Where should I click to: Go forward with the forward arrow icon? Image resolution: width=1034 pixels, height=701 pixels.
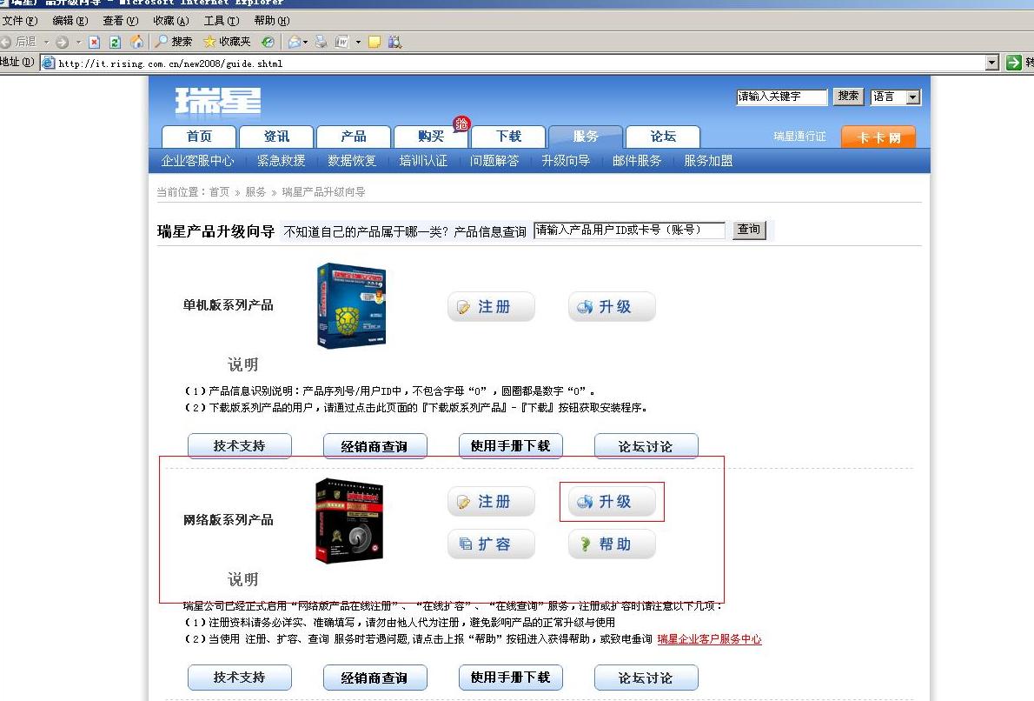point(63,43)
